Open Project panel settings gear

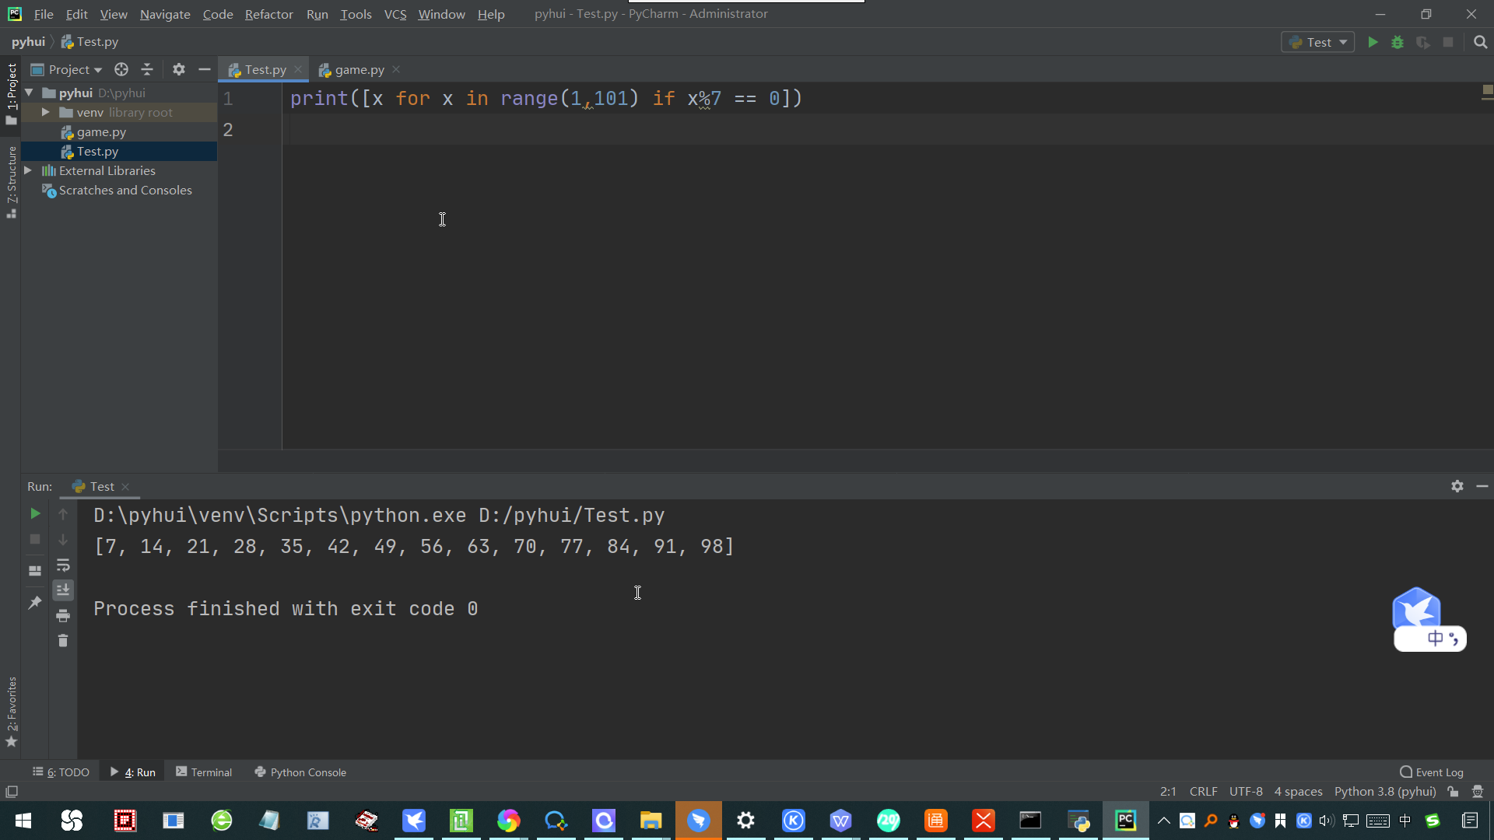(x=179, y=69)
